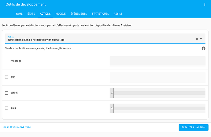Screen dimensions: 211x137
Task: Open the three-dot overflow menu
Action: (x=205, y=5)
